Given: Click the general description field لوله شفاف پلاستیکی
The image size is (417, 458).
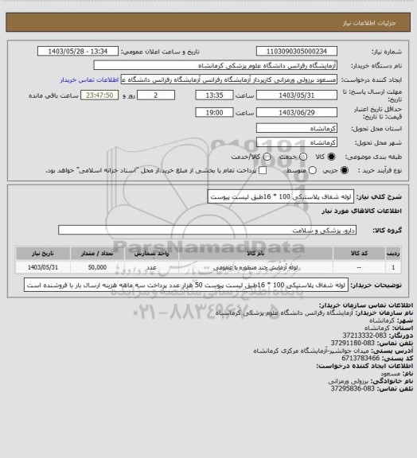Looking at the screenshot, I should [x=281, y=196].
